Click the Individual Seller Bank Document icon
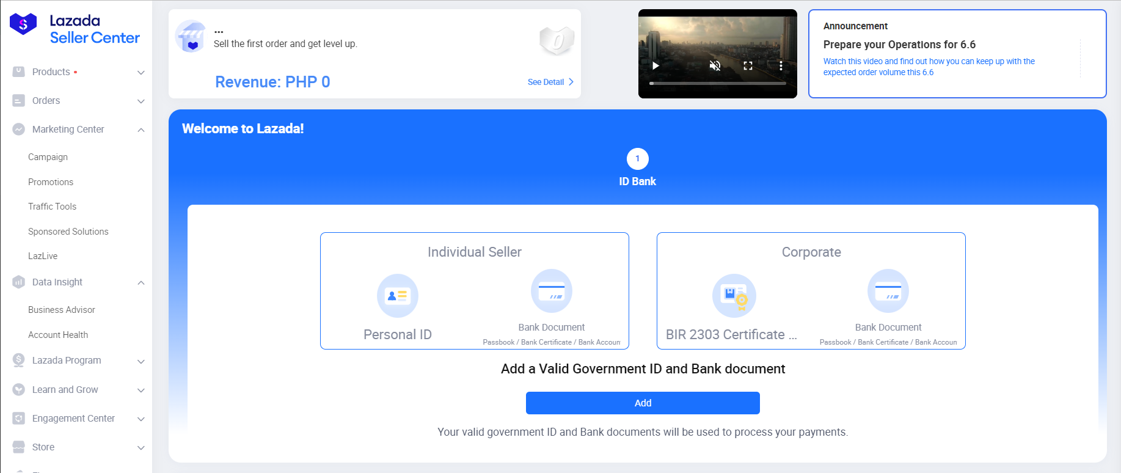The width and height of the screenshot is (1121, 473). (x=552, y=291)
